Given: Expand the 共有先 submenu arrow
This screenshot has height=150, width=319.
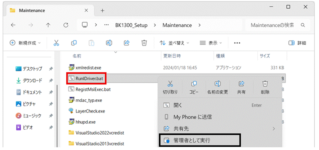Looking at the screenshot, I should 274,129.
